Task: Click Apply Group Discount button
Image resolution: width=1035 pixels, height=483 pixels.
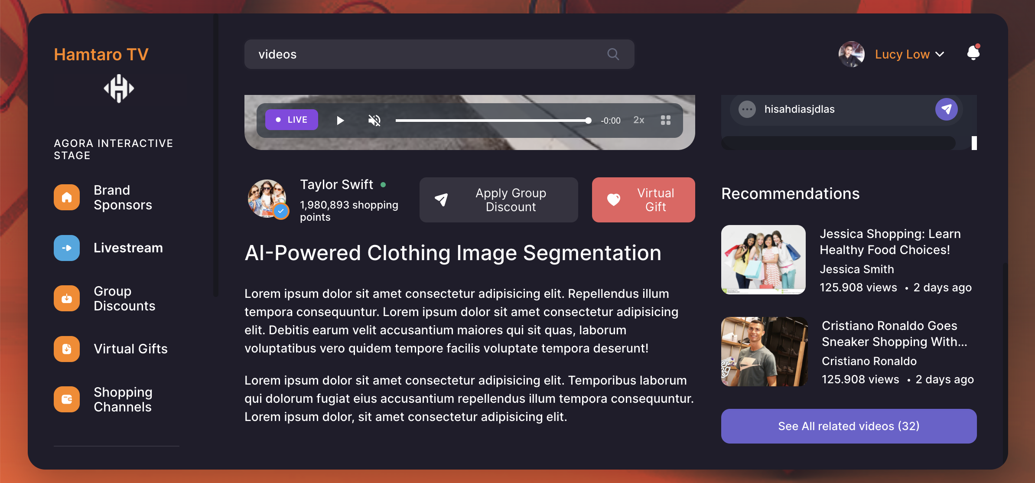Action: (498, 200)
